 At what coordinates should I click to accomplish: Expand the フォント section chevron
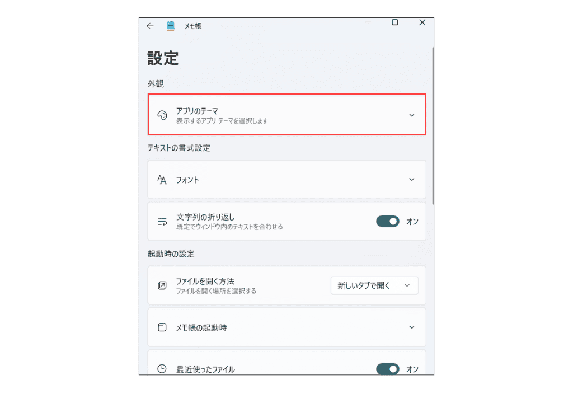(x=411, y=180)
